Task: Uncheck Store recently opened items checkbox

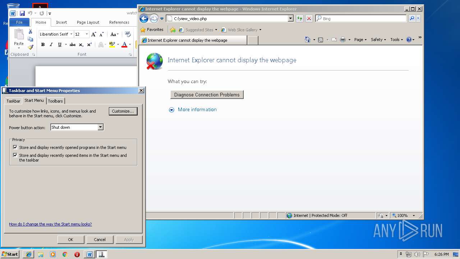Action: [15, 155]
